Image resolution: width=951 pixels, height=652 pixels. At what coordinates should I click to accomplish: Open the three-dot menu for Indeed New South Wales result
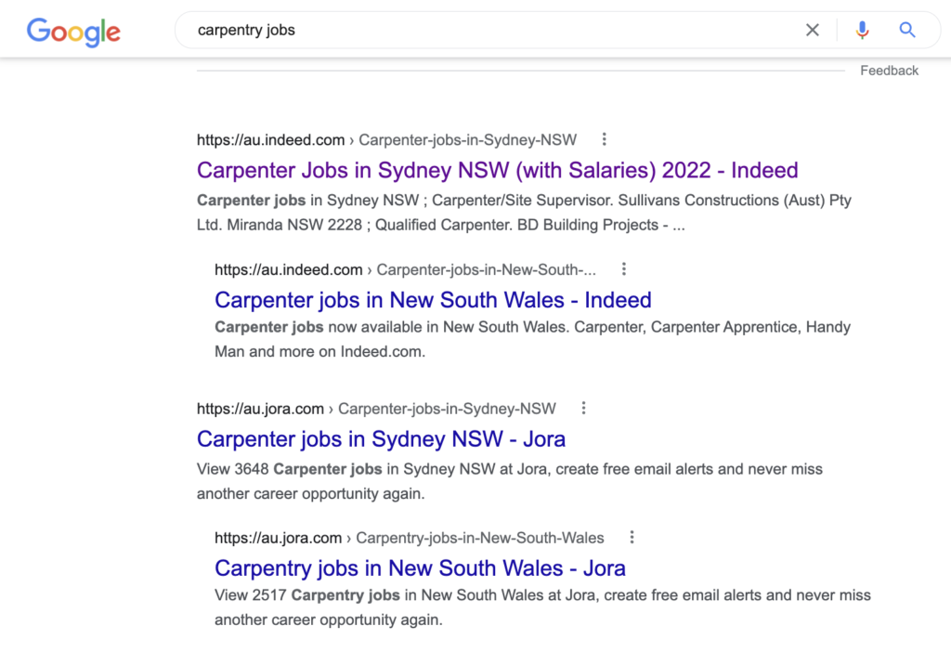pos(623,268)
